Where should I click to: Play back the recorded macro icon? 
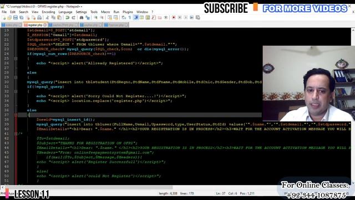tap(186, 17)
